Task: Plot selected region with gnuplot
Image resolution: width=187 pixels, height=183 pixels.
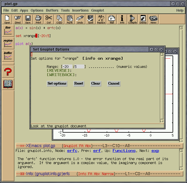Action: 8,43
